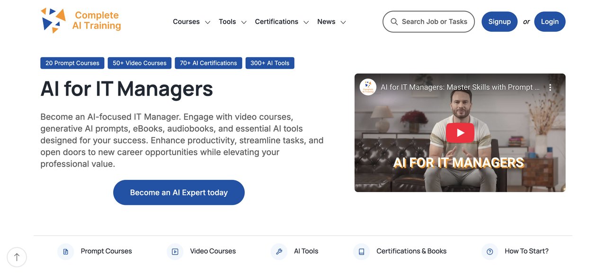Image resolution: width=606 pixels, height=274 pixels.
Task: Click the channel avatar on the video
Action: click(368, 87)
